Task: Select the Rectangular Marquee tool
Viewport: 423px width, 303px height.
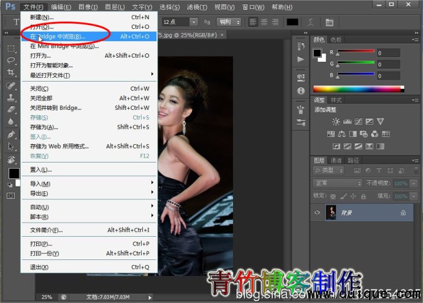Action: (x=11, y=48)
